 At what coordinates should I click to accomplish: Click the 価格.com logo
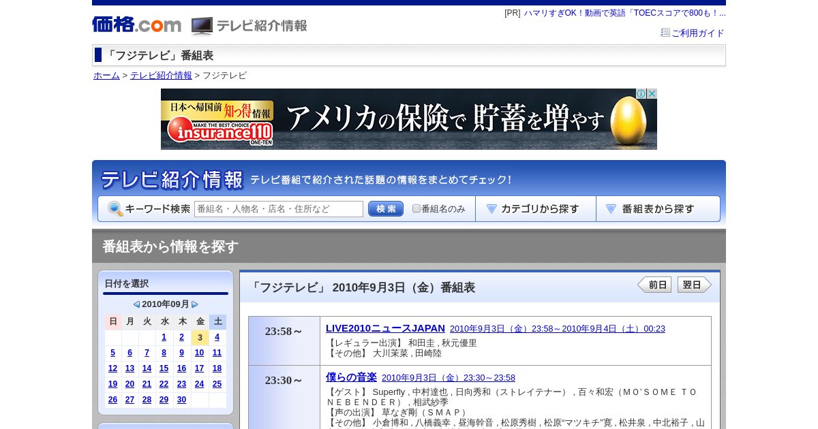tap(136, 25)
